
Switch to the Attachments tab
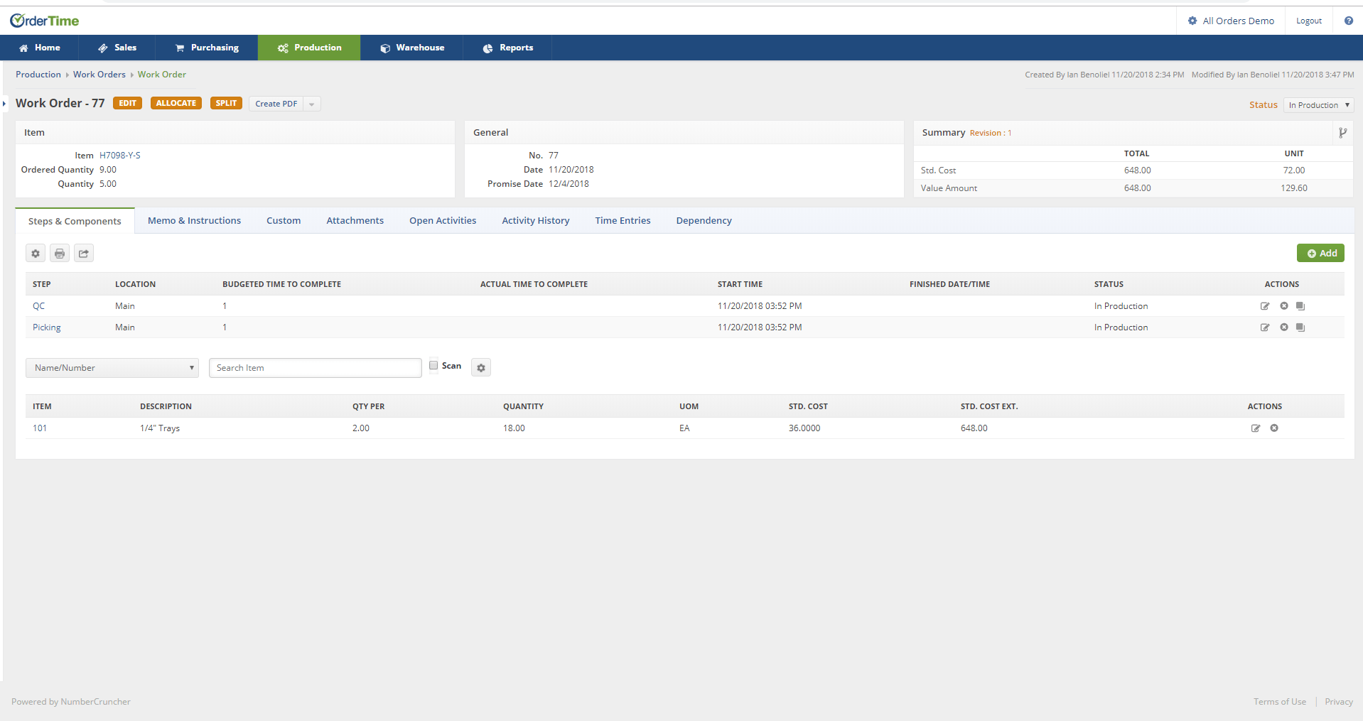[x=355, y=221]
